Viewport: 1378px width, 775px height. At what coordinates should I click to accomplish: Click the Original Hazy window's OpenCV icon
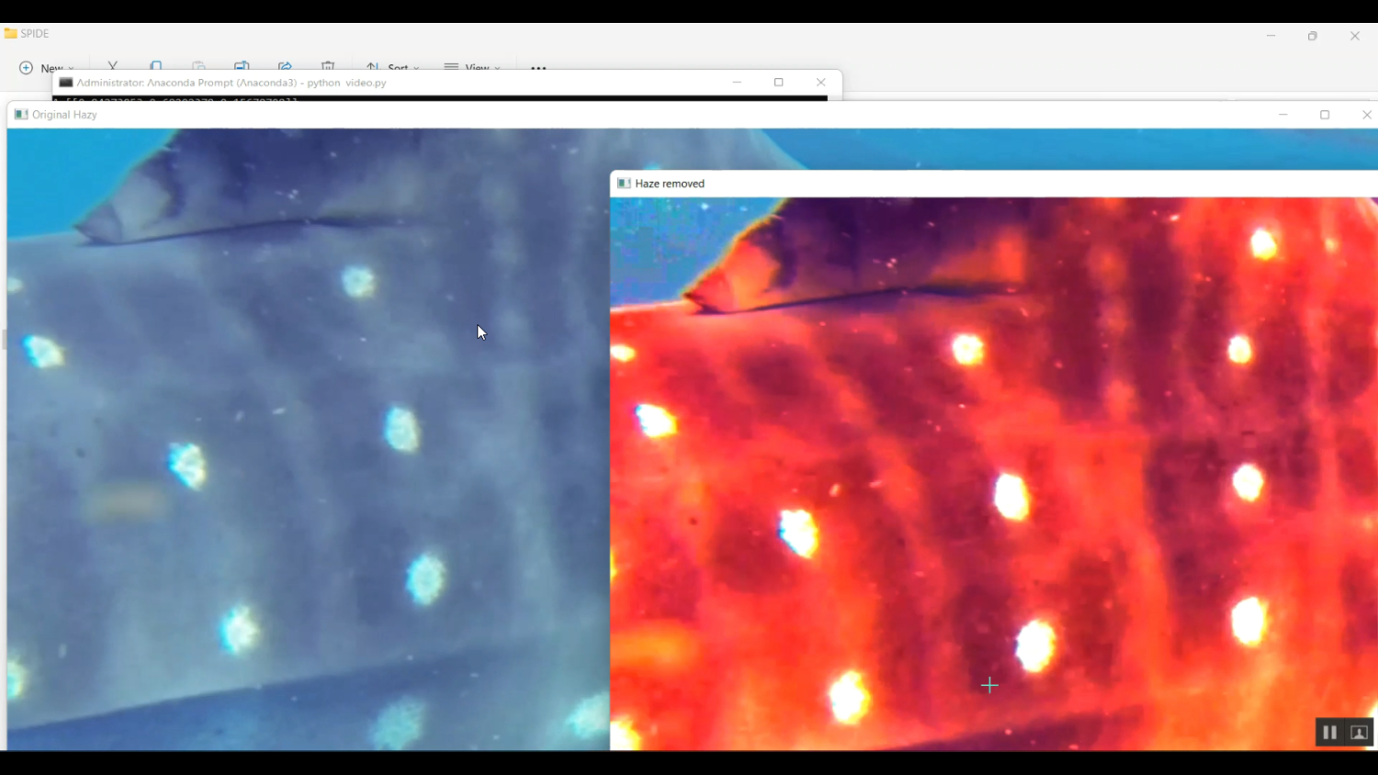(x=20, y=114)
